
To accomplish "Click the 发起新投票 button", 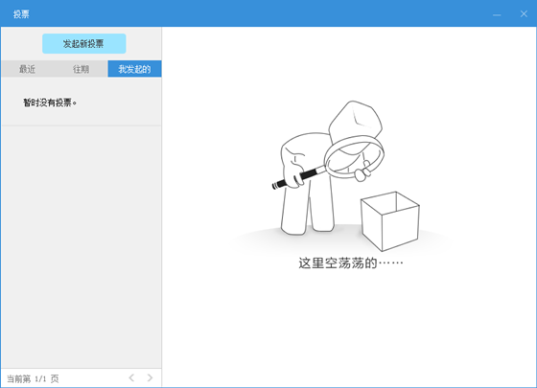I will (84, 43).
